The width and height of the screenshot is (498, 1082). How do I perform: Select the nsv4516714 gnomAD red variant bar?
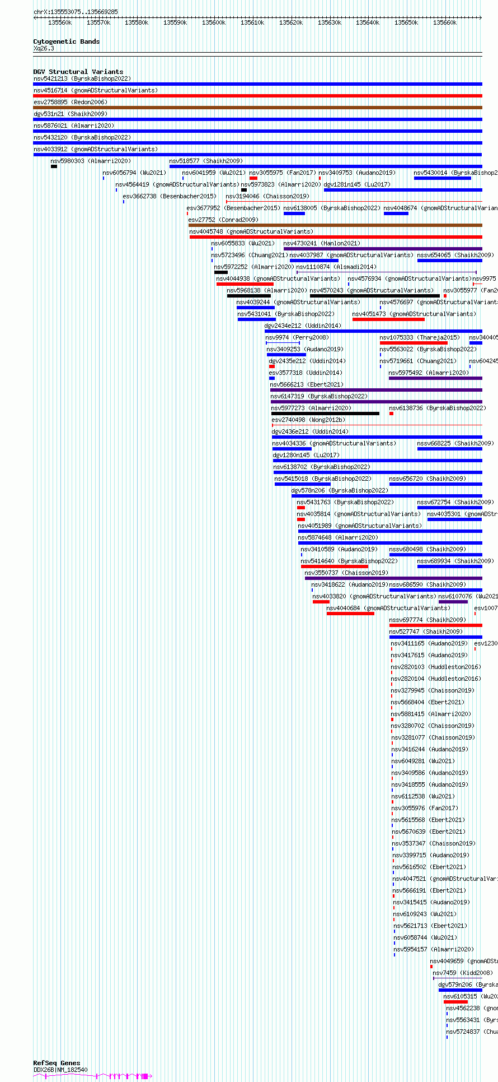(x=257, y=96)
